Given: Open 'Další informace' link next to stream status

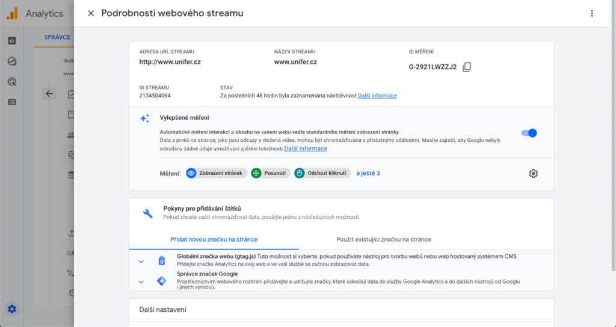Looking at the screenshot, I should click(377, 96).
